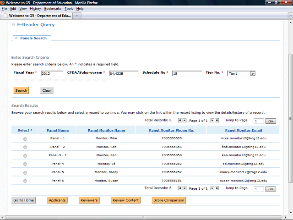Click bottom pagination first page arrow
This screenshot has height=220, width=293.
click(x=179, y=188)
